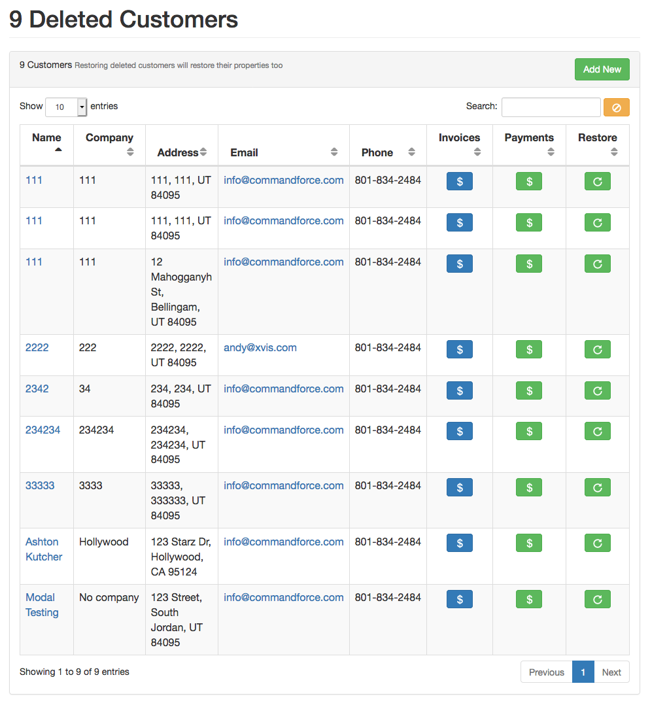This screenshot has height=707, width=650.
Task: Select page 1 in pagination
Action: pyautogui.click(x=583, y=672)
